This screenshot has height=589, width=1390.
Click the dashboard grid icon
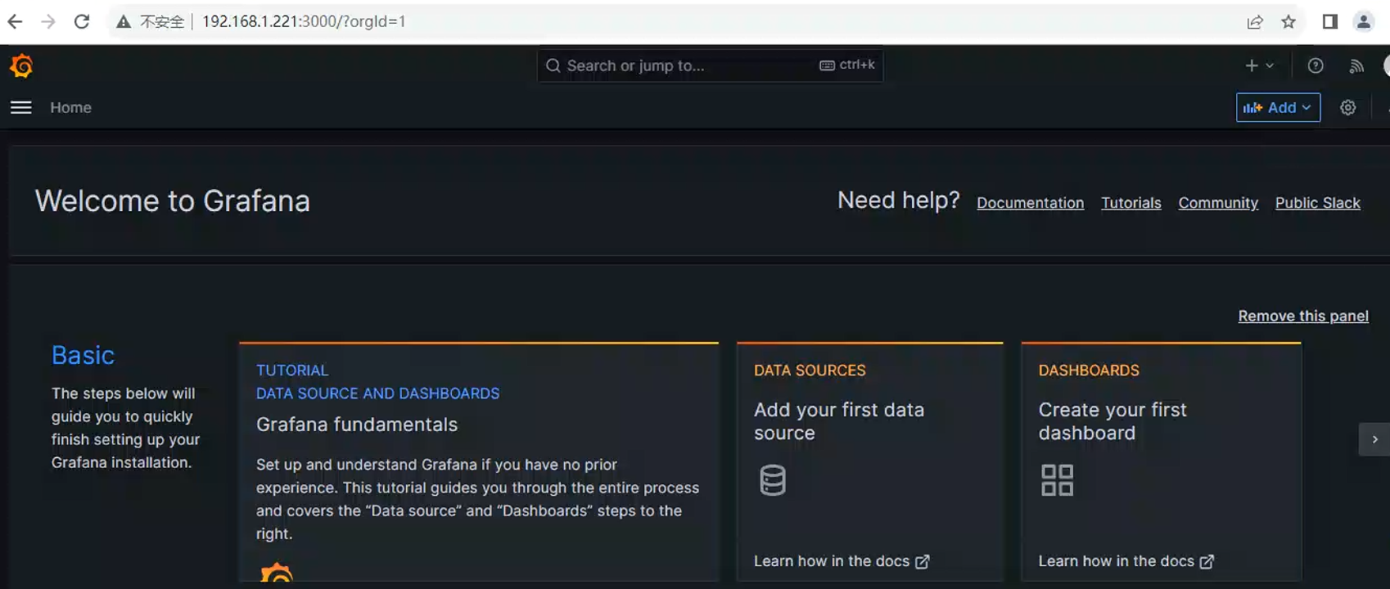pos(1057,480)
